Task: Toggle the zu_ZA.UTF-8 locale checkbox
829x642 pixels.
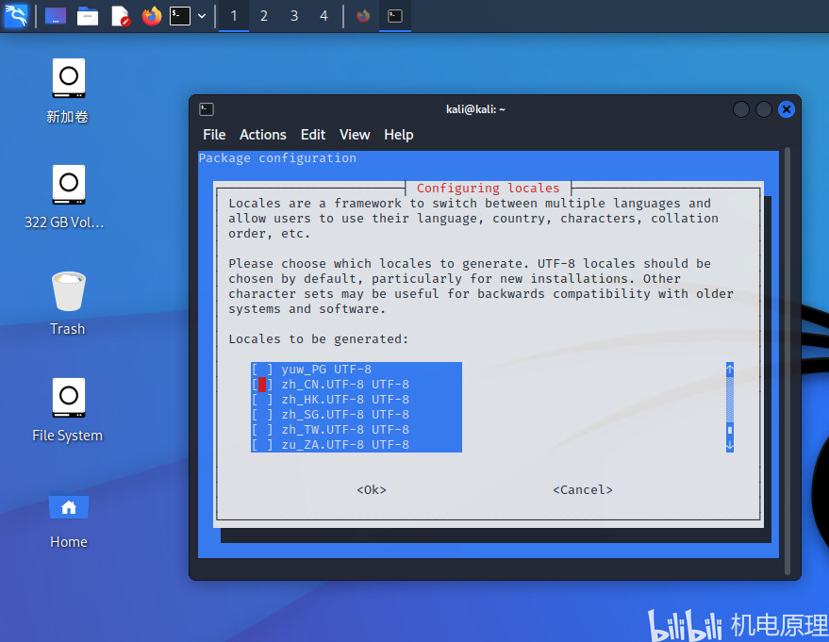Action: (262, 444)
